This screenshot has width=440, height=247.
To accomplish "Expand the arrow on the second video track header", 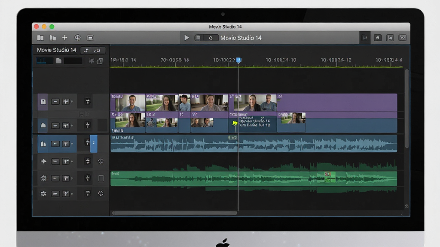I will pyautogui.click(x=72, y=126).
